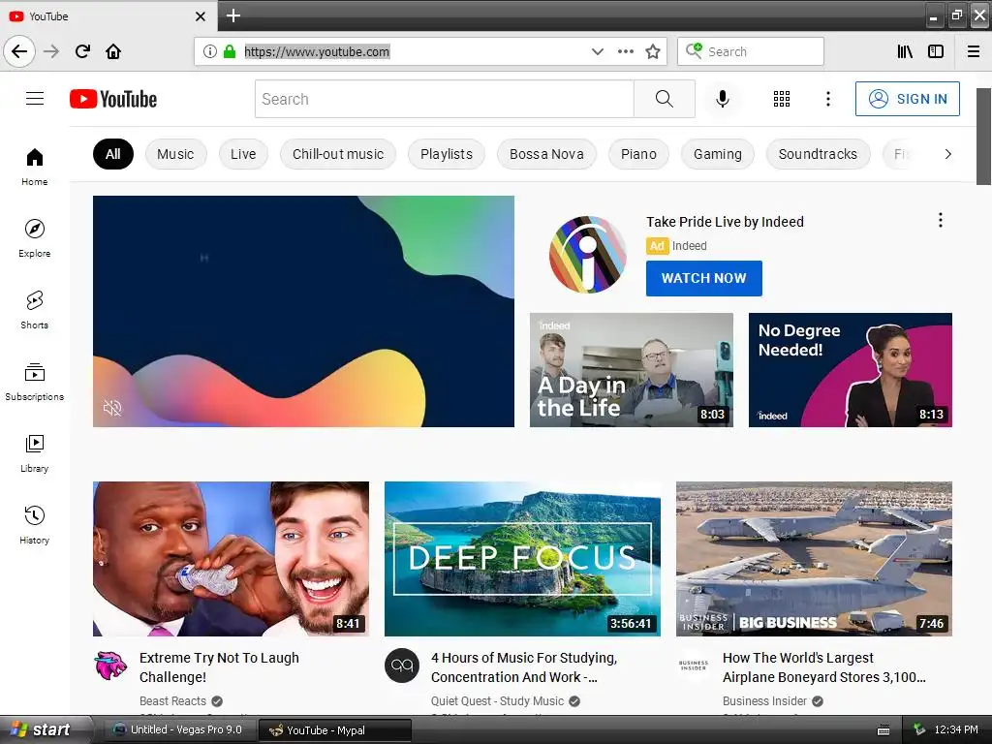
Task: Select the Chill-out music chip
Action: [x=338, y=154]
